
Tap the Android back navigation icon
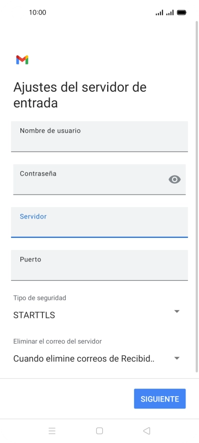[147, 431]
